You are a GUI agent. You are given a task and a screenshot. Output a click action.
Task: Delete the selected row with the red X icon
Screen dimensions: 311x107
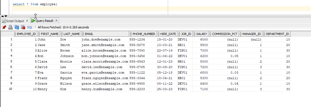(23, 27)
